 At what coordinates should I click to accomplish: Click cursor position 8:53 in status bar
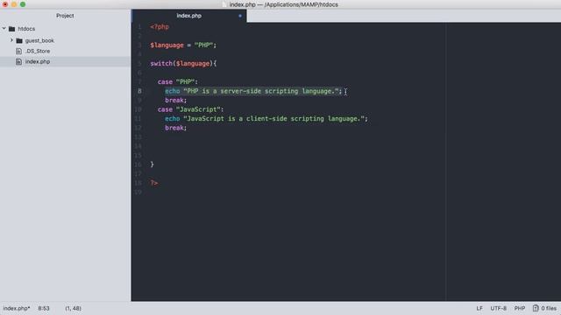coord(44,308)
